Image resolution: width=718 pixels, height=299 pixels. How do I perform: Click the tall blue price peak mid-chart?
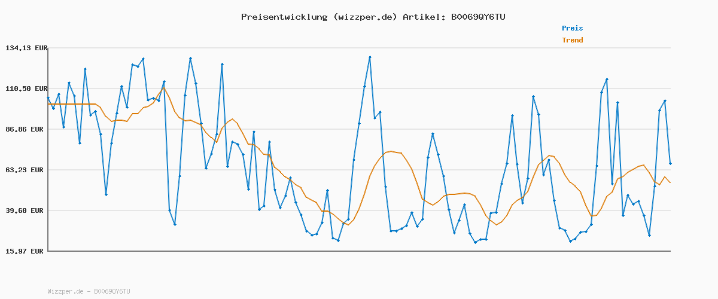coord(370,57)
